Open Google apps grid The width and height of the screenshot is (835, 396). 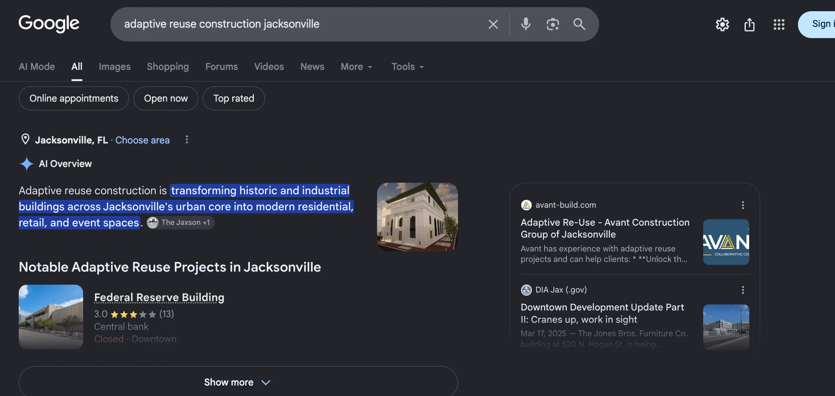point(779,25)
